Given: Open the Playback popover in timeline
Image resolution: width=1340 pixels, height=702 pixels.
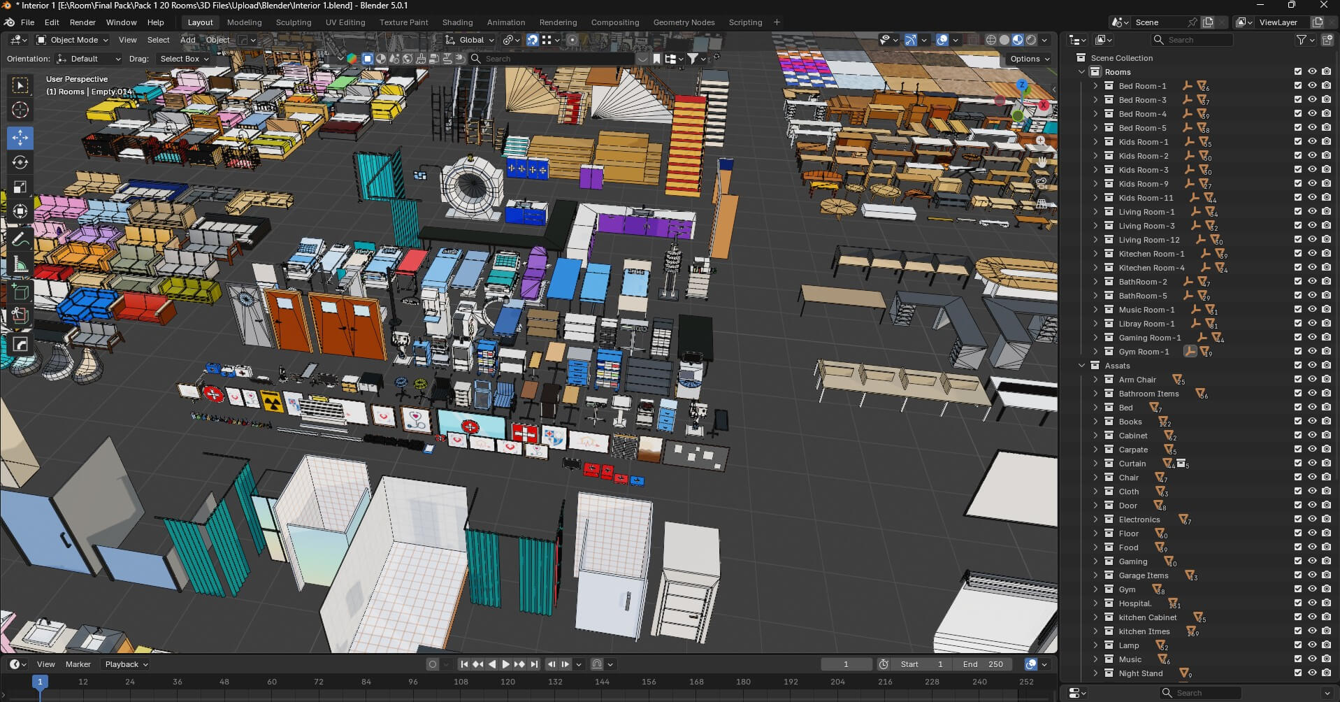Looking at the screenshot, I should click(x=127, y=664).
